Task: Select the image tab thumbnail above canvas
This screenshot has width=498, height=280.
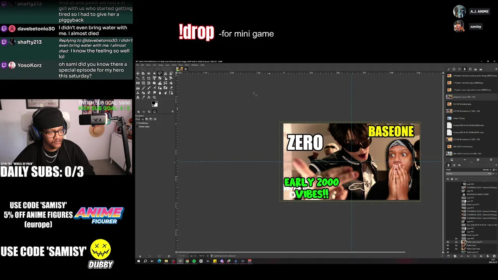Action: [180, 69]
